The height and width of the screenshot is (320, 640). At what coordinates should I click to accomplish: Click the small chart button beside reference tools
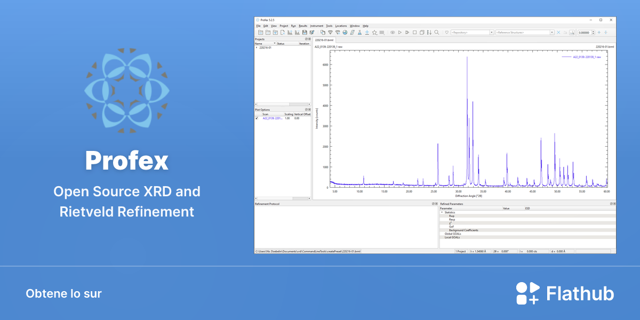[x=572, y=33]
